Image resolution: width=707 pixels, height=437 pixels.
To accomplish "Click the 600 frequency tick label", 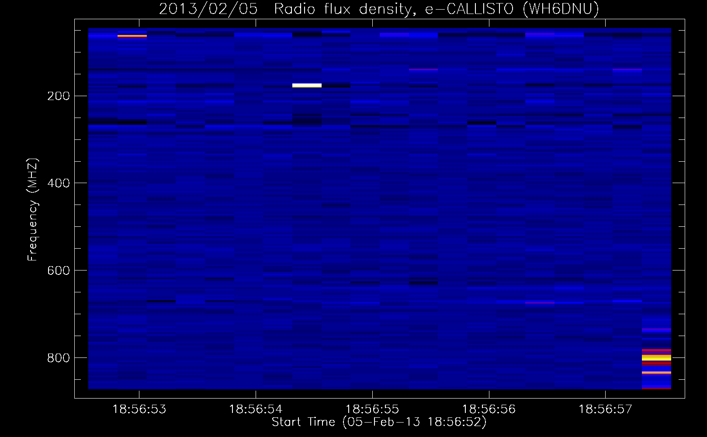I will (x=59, y=271).
